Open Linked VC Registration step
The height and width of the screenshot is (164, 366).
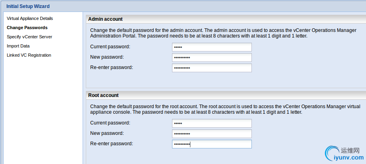point(29,55)
